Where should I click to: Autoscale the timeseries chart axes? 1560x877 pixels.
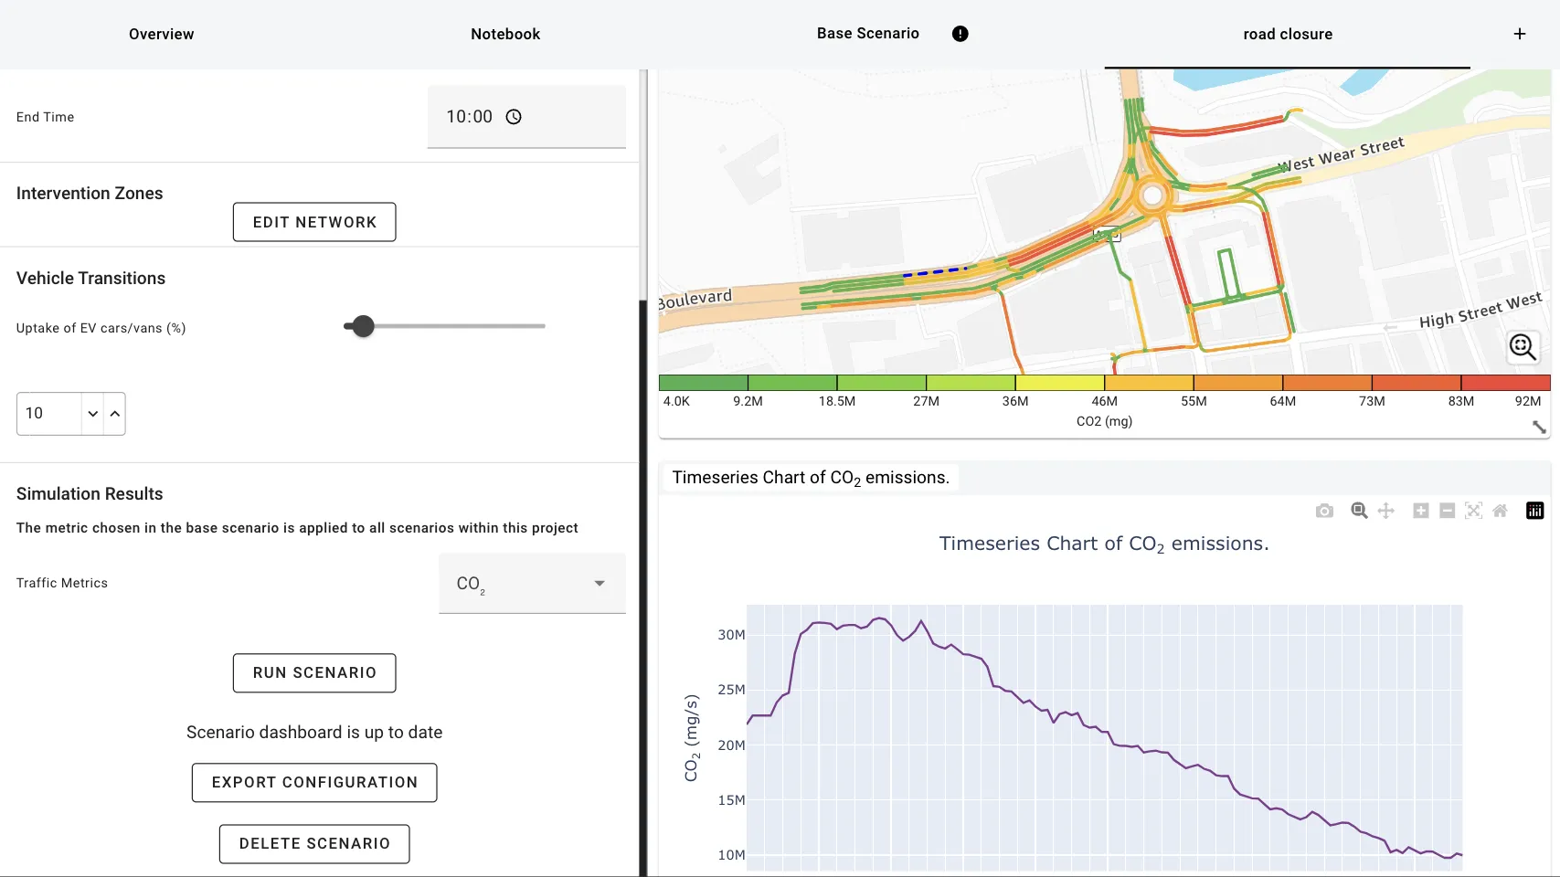point(1473,511)
